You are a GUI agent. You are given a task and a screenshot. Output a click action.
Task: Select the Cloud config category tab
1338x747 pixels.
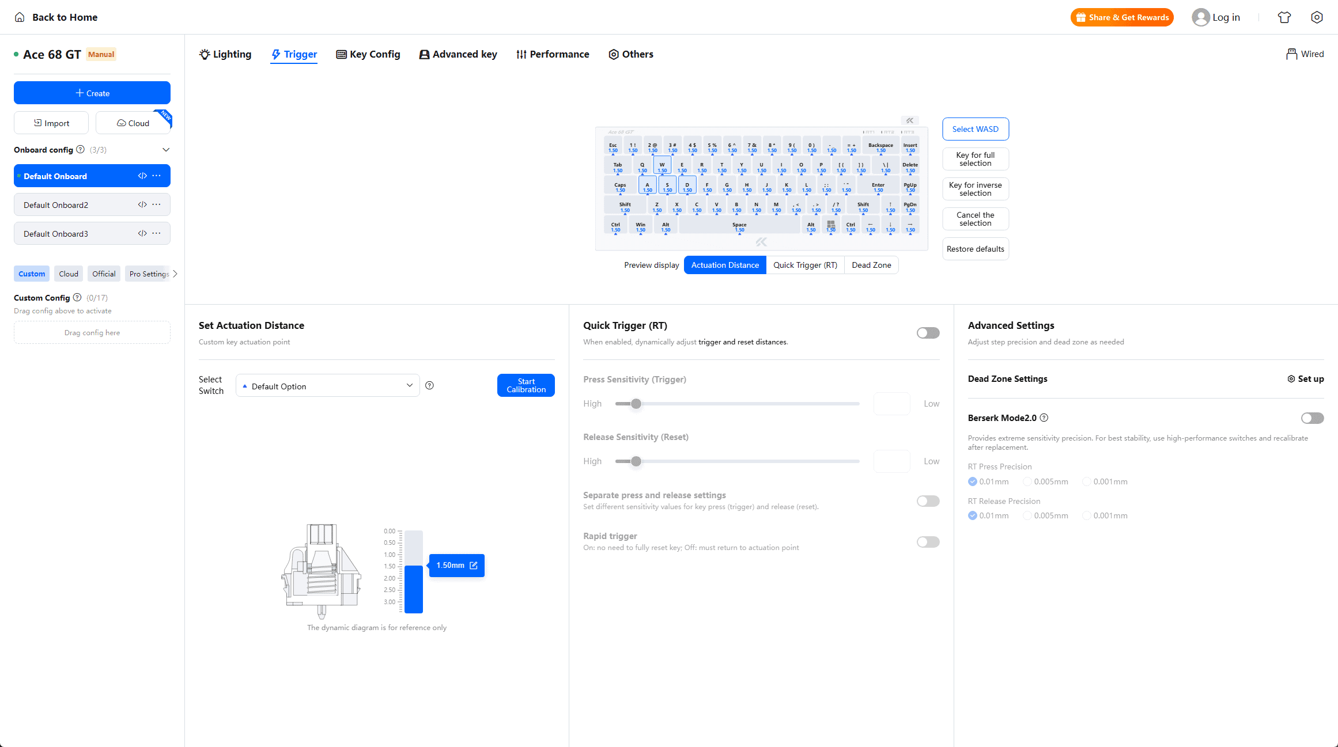[x=69, y=274]
